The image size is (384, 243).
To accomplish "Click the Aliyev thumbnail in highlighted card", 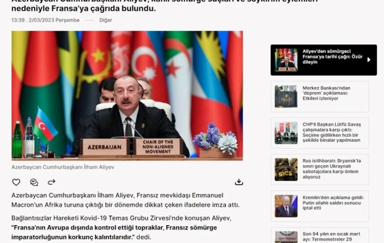I will (286, 60).
